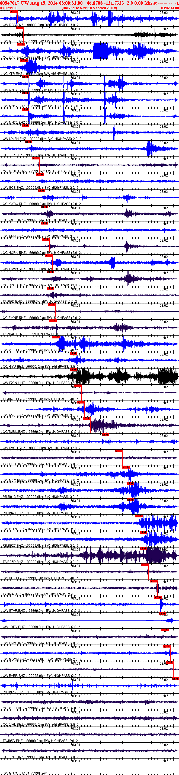Click the event coordinates 46.8708 -121.7323

[x=105, y=3]
